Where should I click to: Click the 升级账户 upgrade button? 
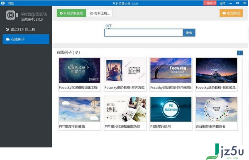pos(210,3)
